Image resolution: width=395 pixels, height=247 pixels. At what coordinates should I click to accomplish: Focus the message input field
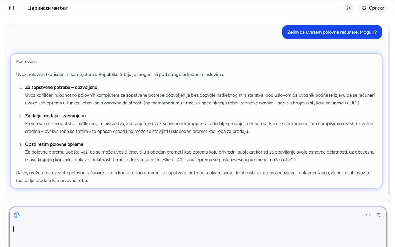pos(198,234)
